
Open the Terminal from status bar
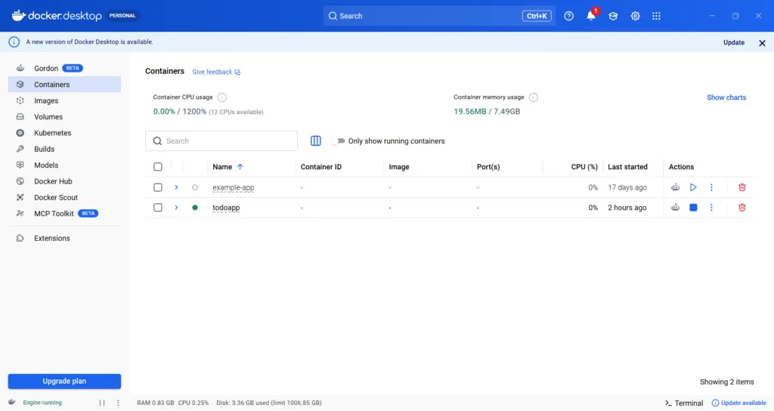[684, 403]
